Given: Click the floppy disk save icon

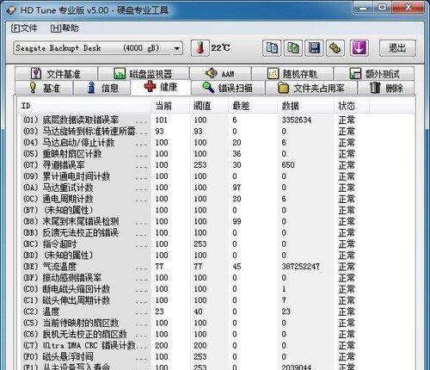Looking at the screenshot, I should (314, 48).
